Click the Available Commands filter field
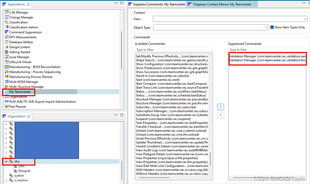 [174, 50]
